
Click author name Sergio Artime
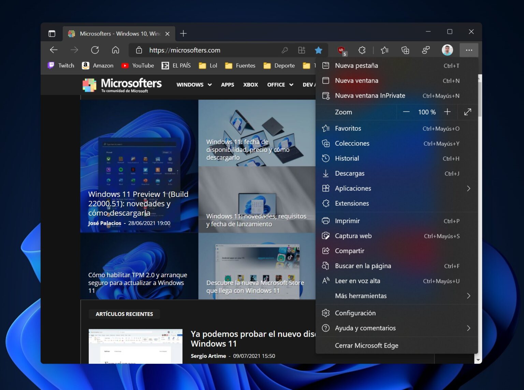208,356
